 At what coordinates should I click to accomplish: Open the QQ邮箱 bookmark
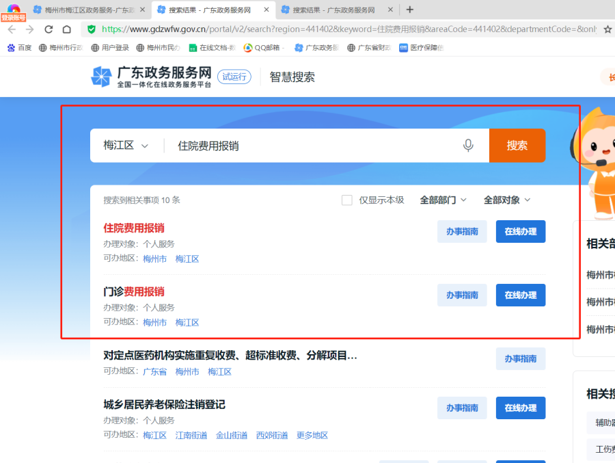(x=264, y=47)
